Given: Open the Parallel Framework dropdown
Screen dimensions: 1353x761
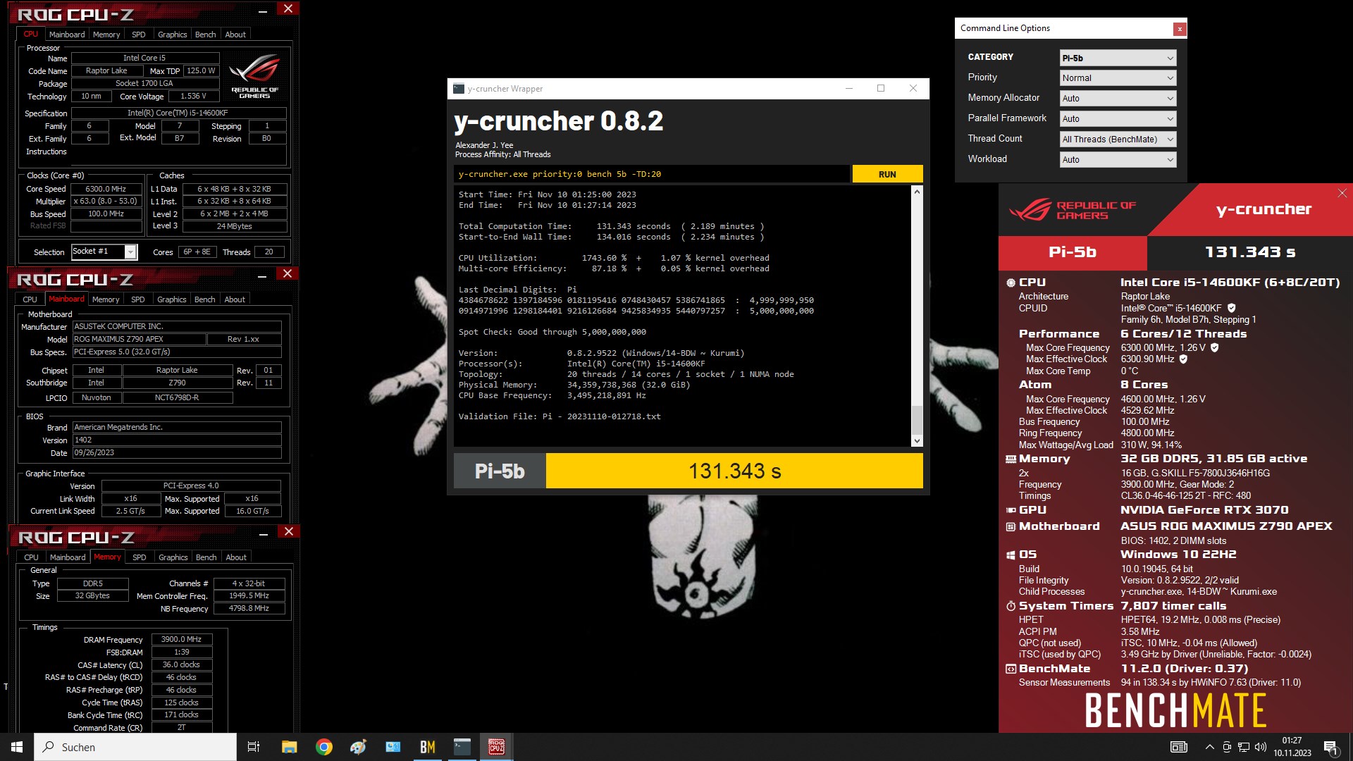Looking at the screenshot, I should click(1118, 119).
